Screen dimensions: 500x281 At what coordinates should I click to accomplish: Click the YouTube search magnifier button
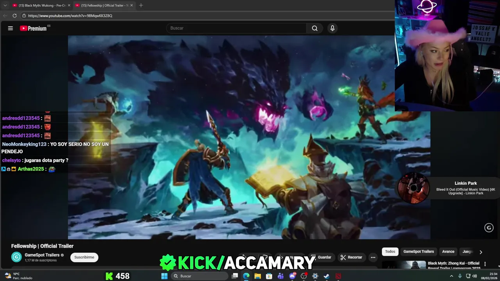[x=314, y=28]
